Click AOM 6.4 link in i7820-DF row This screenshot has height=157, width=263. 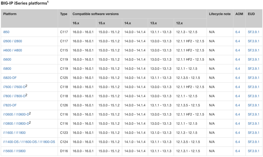pos(238,105)
